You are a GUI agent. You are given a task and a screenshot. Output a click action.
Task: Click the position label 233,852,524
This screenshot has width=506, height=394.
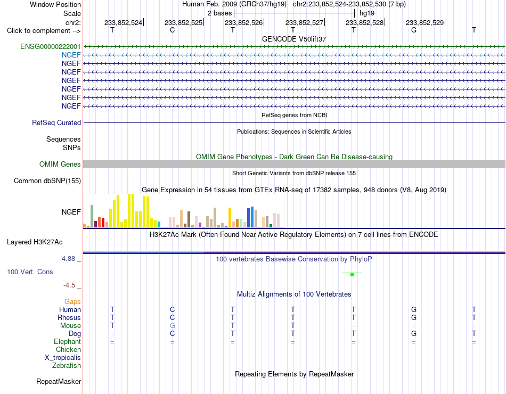point(123,22)
